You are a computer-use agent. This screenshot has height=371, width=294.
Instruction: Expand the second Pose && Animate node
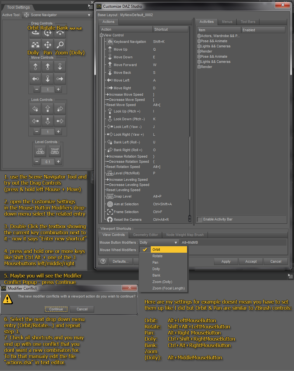[199, 57]
